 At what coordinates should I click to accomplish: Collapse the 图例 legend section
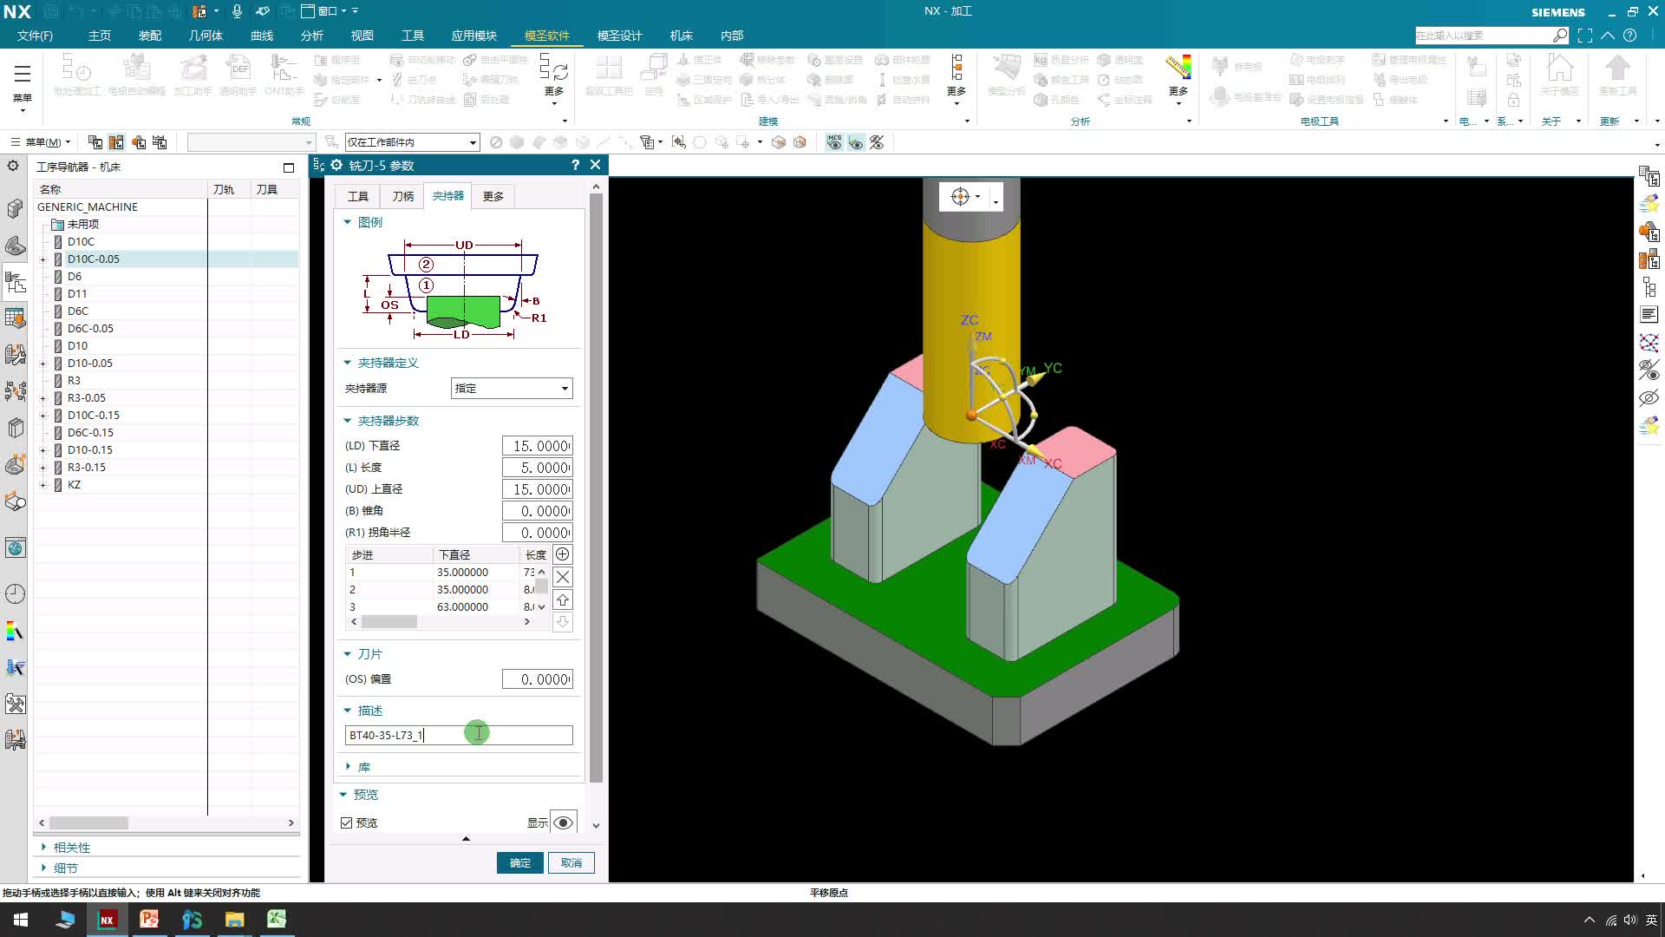pyautogui.click(x=348, y=222)
